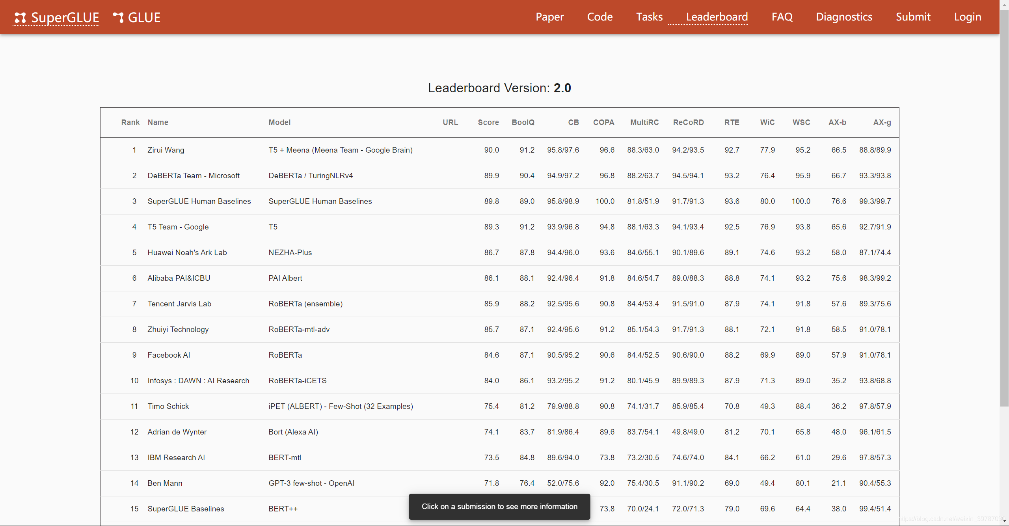Viewport: 1009px width, 526px height.
Task: Open the SuperGLUE Baselines row
Action: (x=500, y=509)
